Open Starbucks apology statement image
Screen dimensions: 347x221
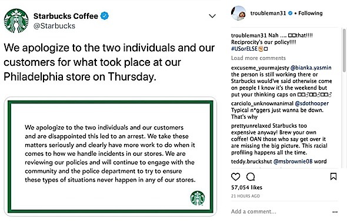111,156
